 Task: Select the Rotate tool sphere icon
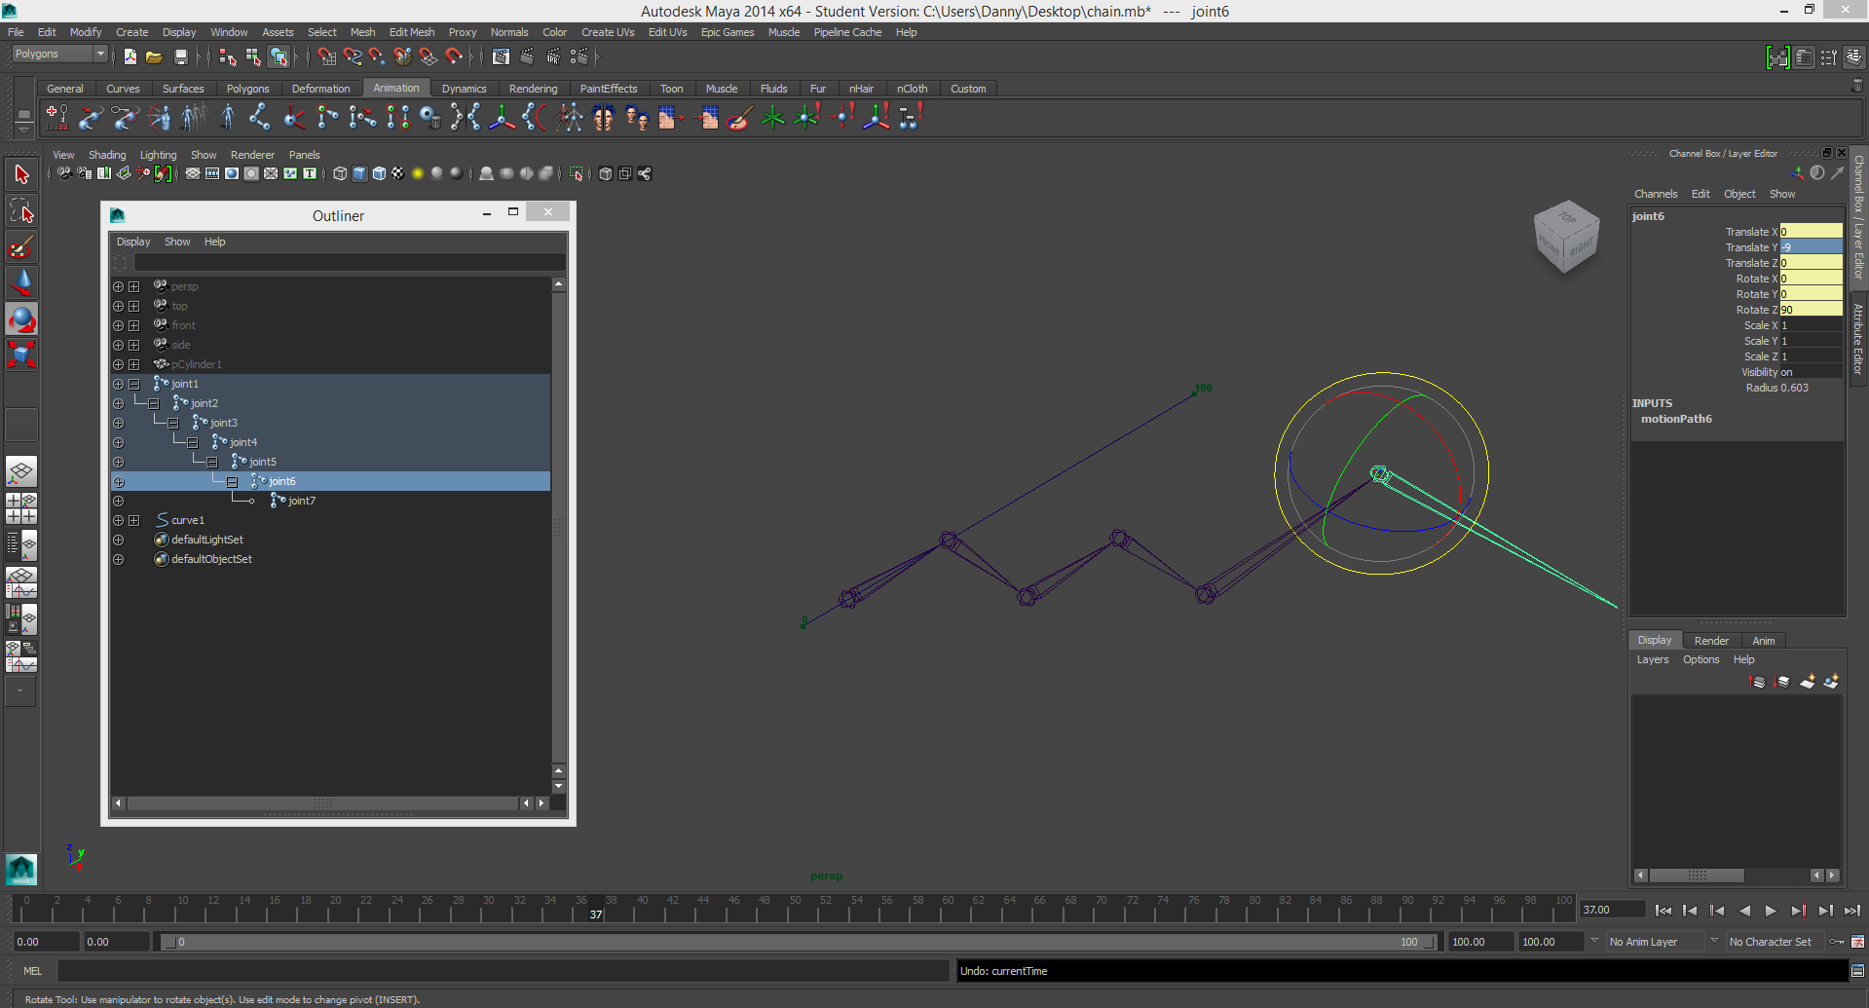point(21,319)
